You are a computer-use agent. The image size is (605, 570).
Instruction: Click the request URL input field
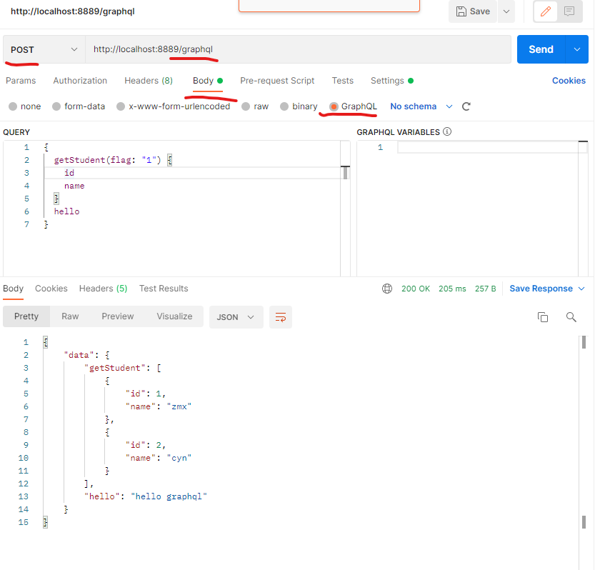pos(298,49)
